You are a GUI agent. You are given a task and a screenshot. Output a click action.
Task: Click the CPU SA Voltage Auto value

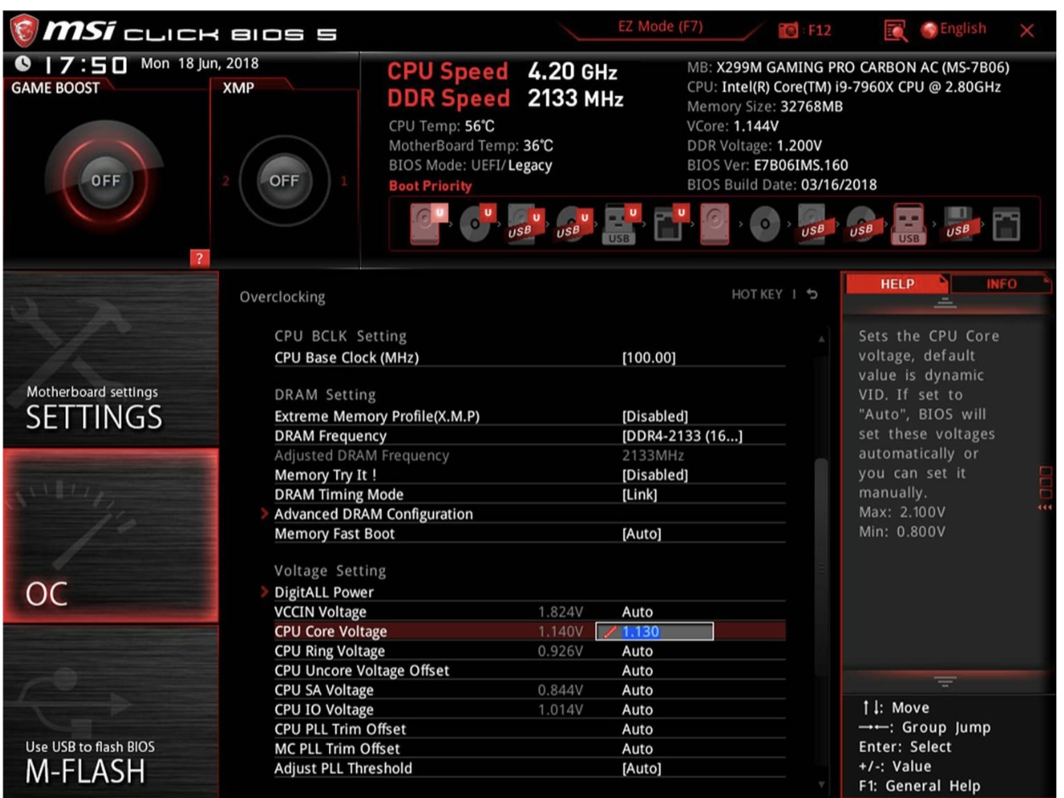tap(637, 690)
